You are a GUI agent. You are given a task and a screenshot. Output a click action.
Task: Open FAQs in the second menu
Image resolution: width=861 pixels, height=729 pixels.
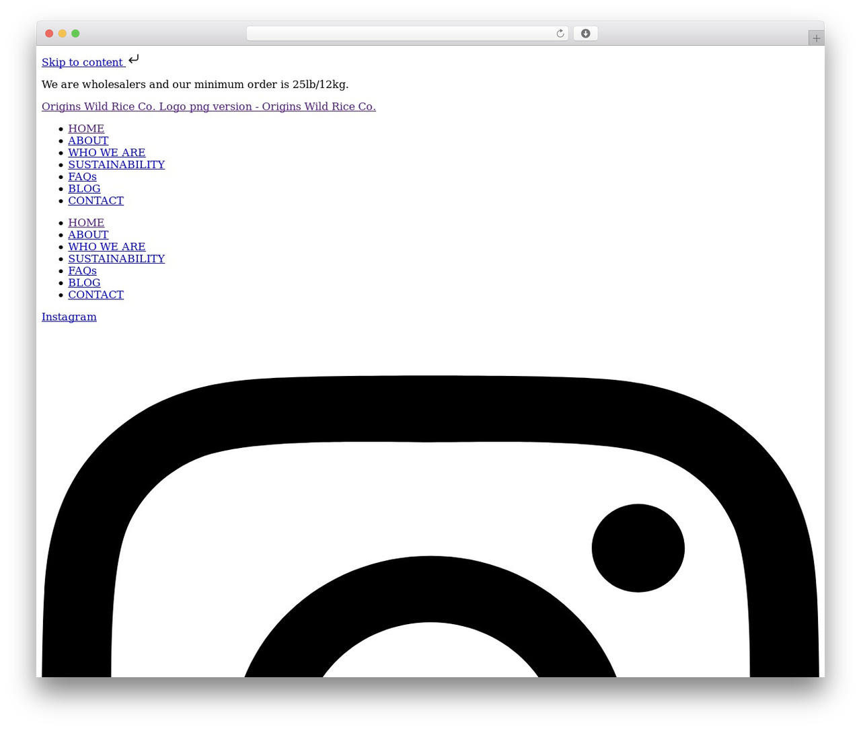pyautogui.click(x=82, y=271)
